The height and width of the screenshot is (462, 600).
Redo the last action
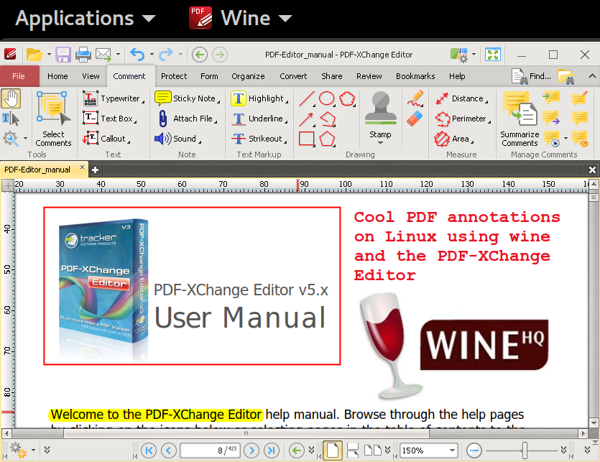click(166, 55)
